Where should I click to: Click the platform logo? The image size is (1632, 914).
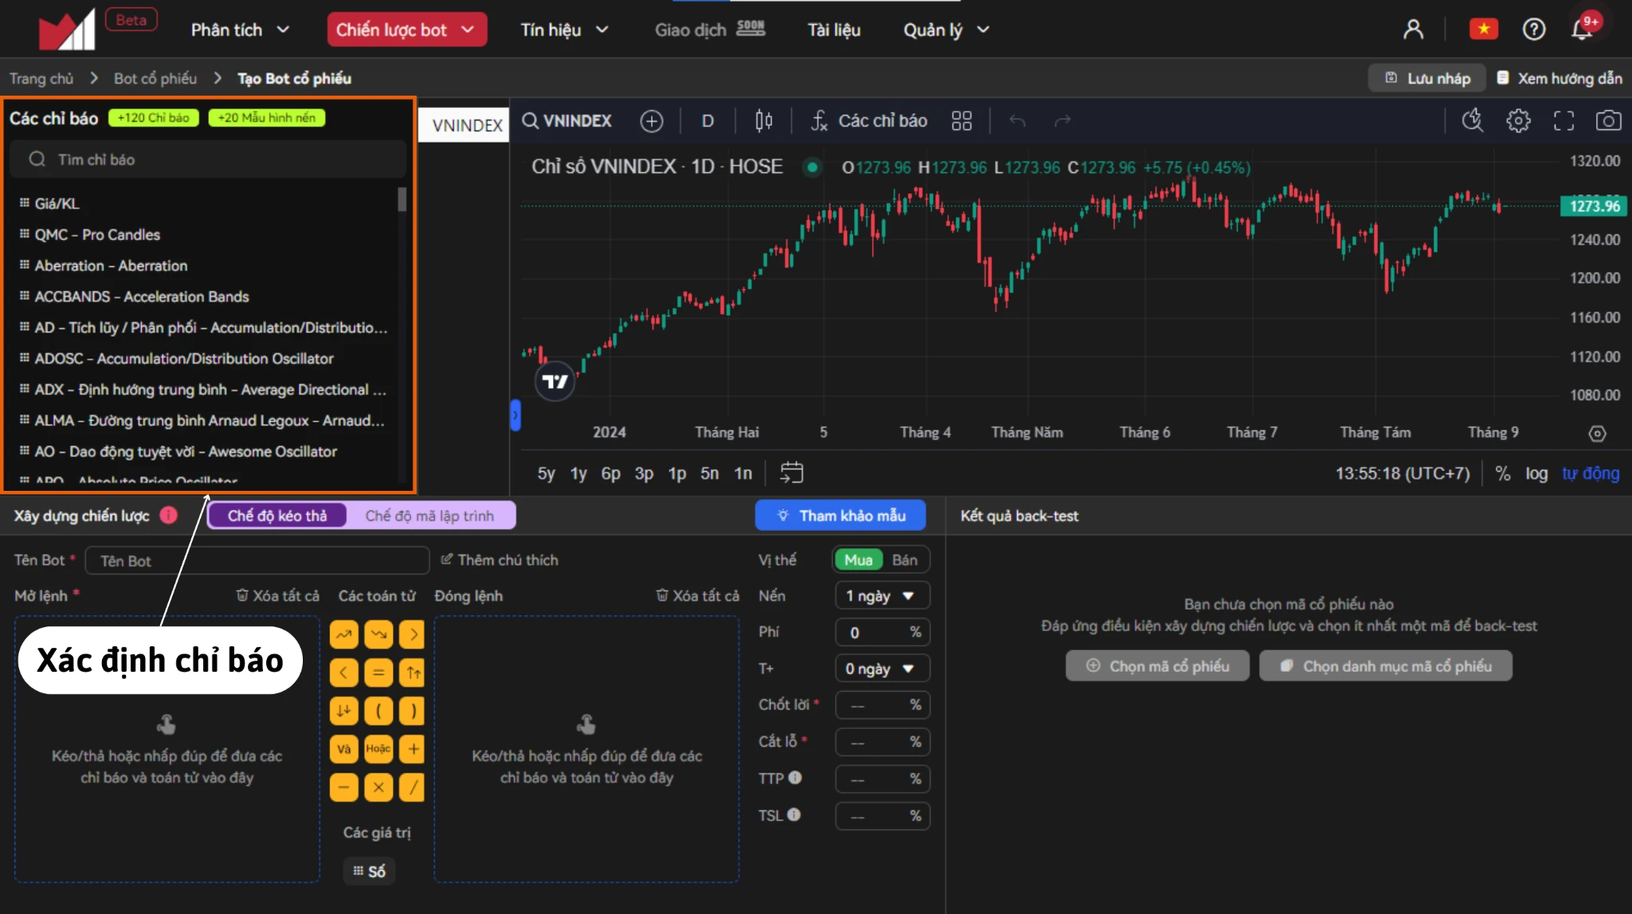pos(68,29)
